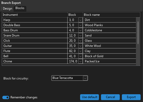Expand the Chime block dropdown
Image resolution: width=143 pixels, height=102 pixels.
point(80,61)
